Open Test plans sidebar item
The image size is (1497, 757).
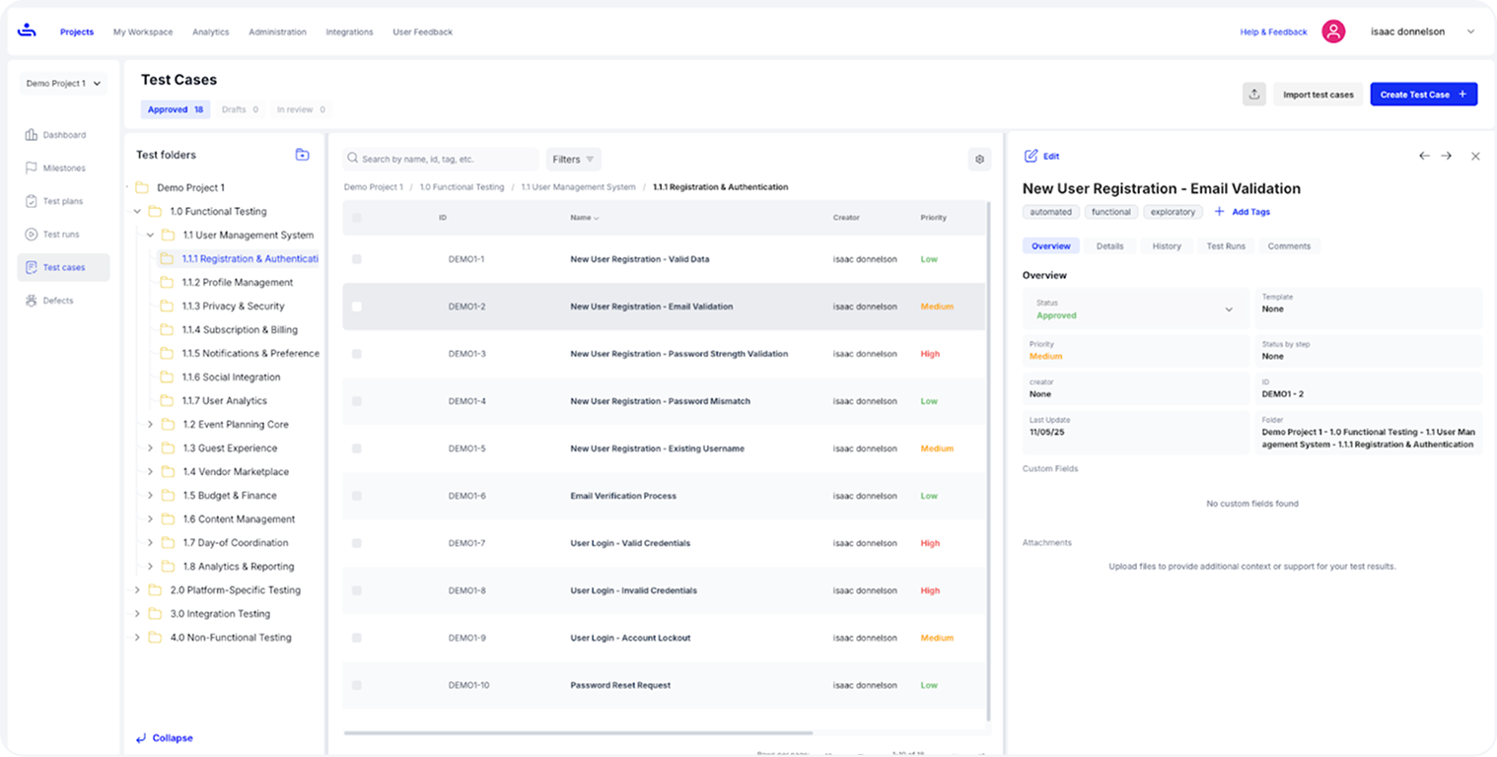63,201
